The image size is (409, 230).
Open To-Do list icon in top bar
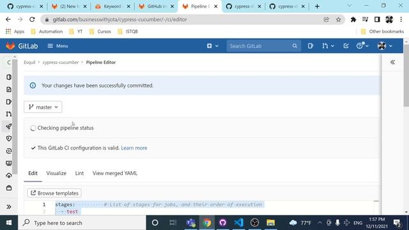pos(346,46)
